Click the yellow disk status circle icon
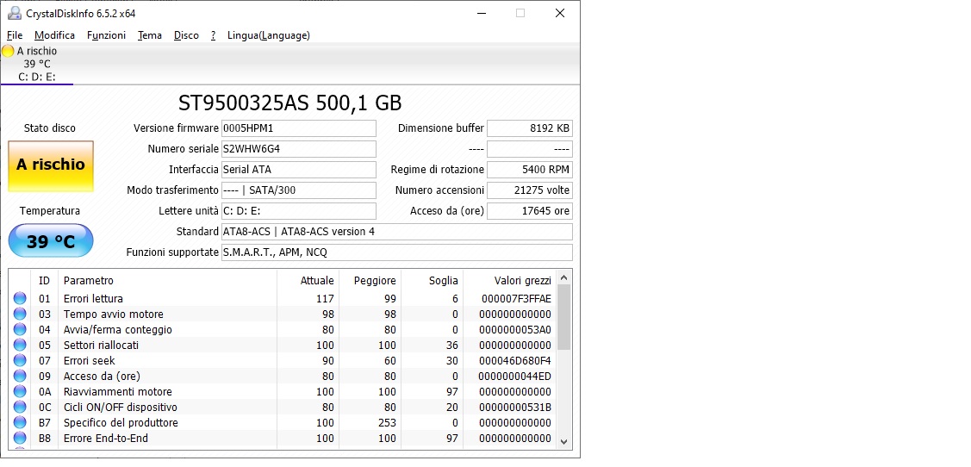 (x=8, y=52)
